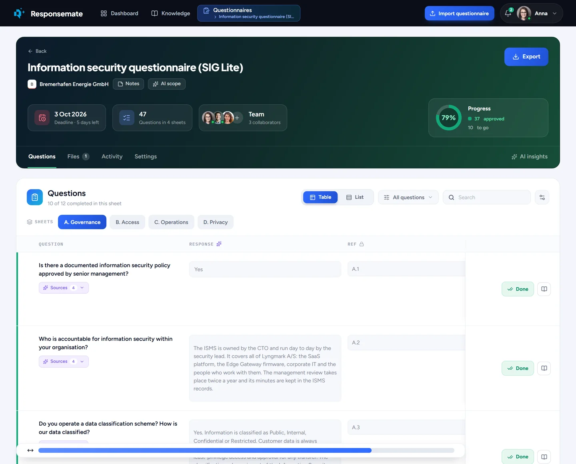This screenshot has width=576, height=464.
Task: Click Anna's avatar photo
Action: [524, 13]
